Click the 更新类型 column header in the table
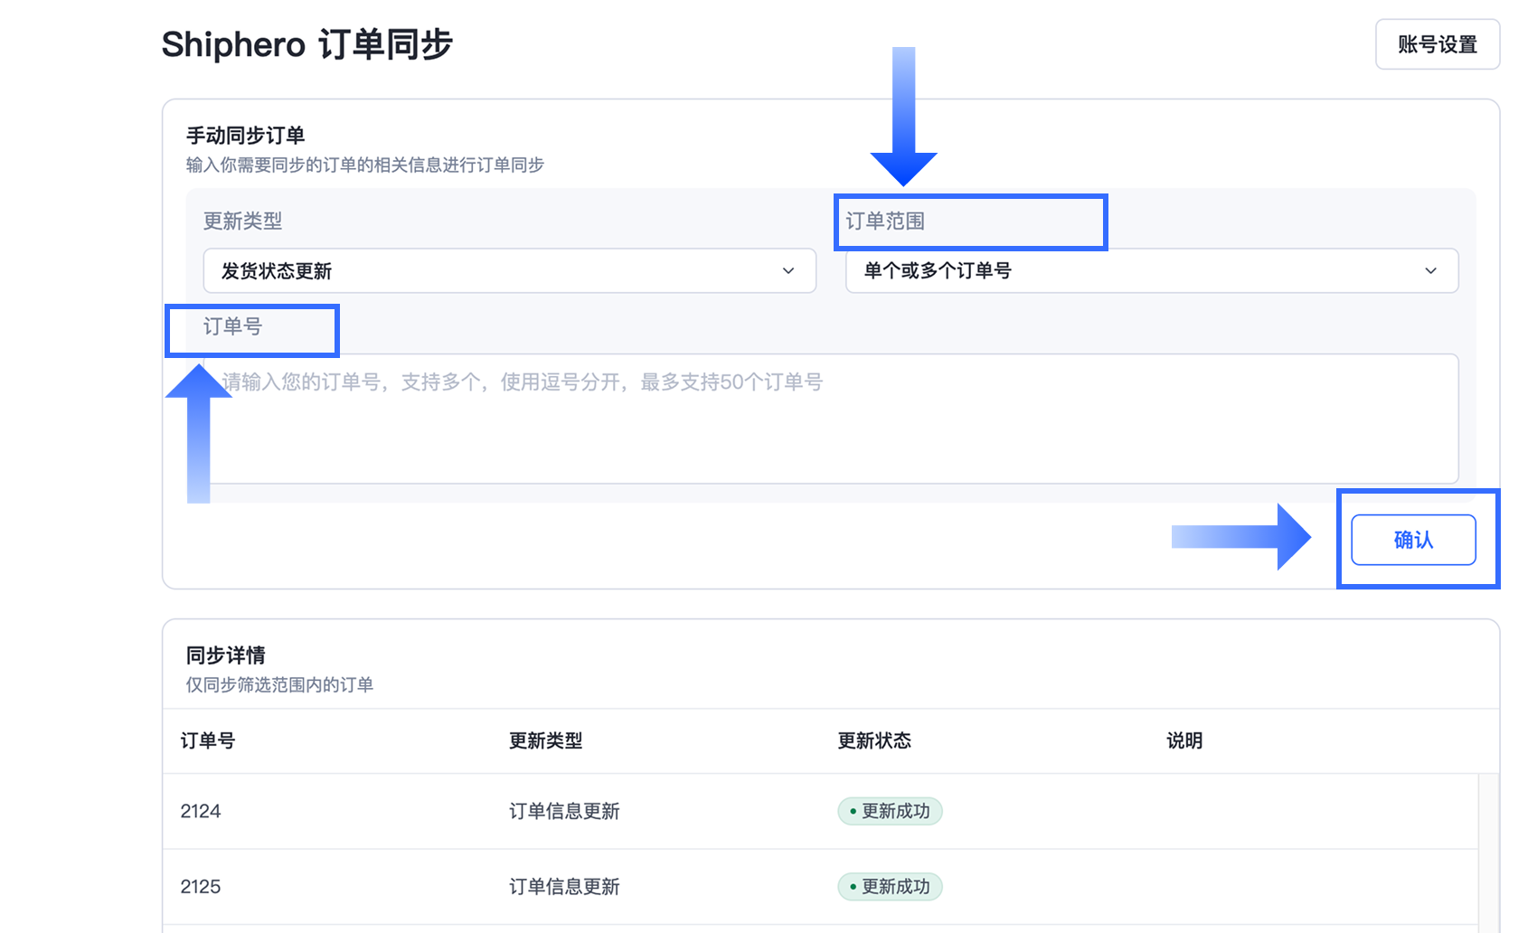The height and width of the screenshot is (933, 1537). (545, 740)
